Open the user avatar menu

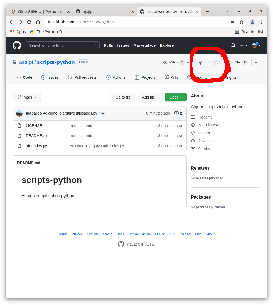tap(256, 45)
